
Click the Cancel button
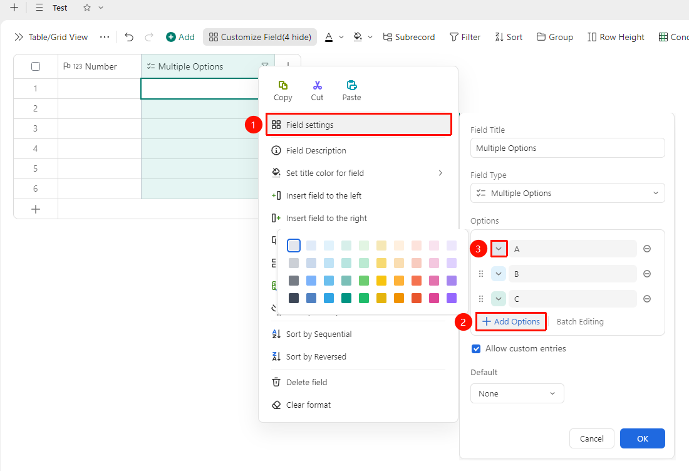[x=591, y=438]
